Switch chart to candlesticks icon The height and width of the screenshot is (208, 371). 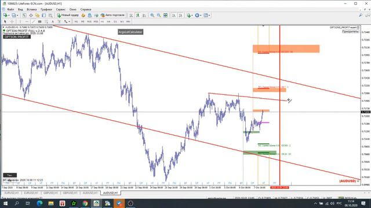coord(138,16)
